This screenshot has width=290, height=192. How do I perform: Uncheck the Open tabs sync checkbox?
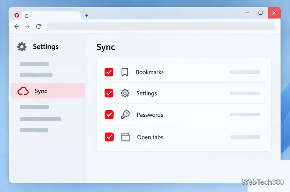[109, 137]
